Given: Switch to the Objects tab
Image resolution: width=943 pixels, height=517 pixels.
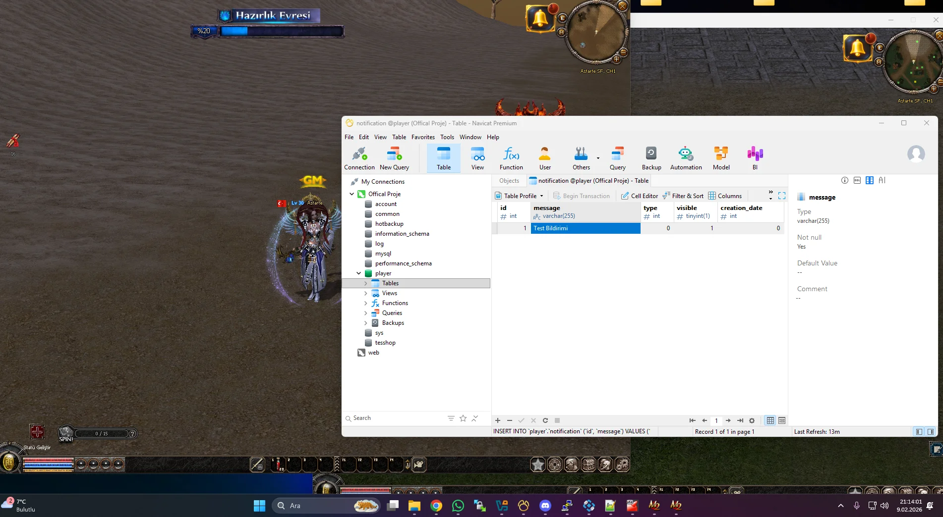Looking at the screenshot, I should pos(509,181).
